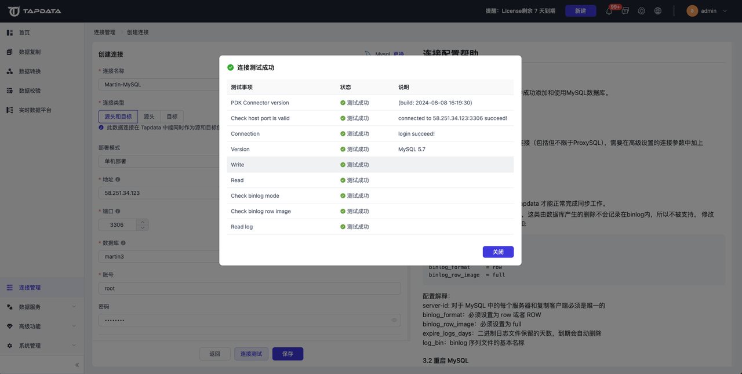The width and height of the screenshot is (742, 374).
Task: Expand the 数据服务 submenu chevron
Action: (74, 307)
